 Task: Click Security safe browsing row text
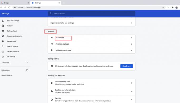[83, 101]
